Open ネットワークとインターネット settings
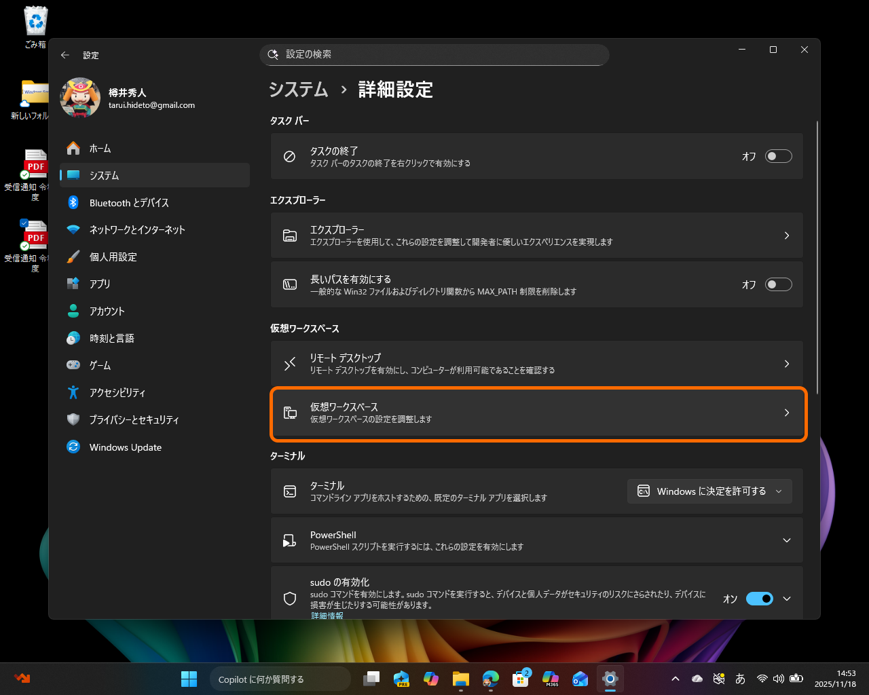The image size is (869, 695). (x=155, y=229)
